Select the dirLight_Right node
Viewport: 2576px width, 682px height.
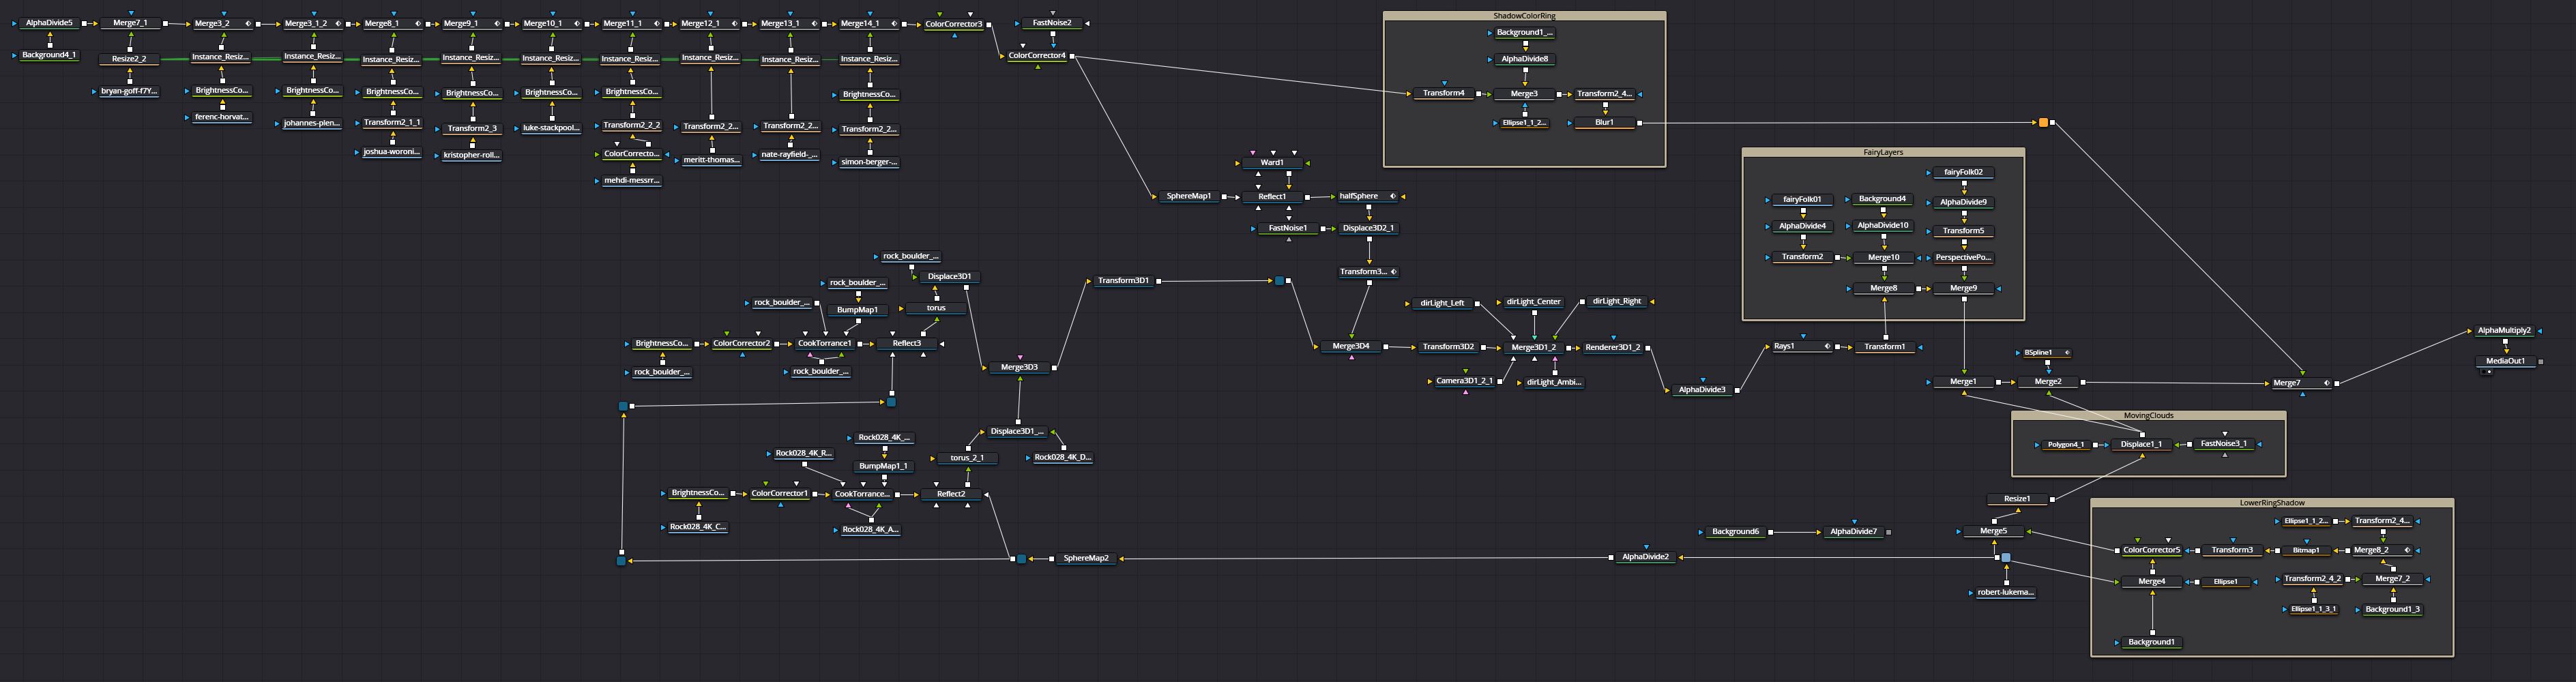tap(1617, 301)
